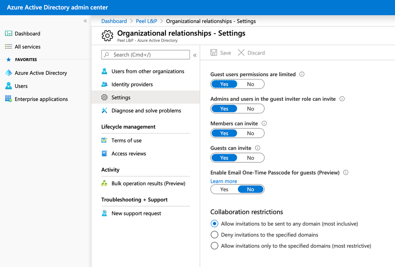Set Guests can invite to No

pos(251,158)
